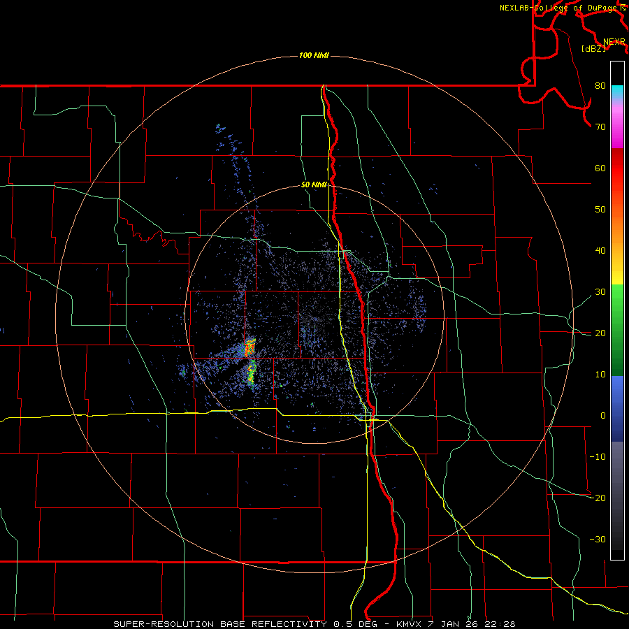Click the red segment of the color scale
629x629 pixels.
tap(617, 168)
